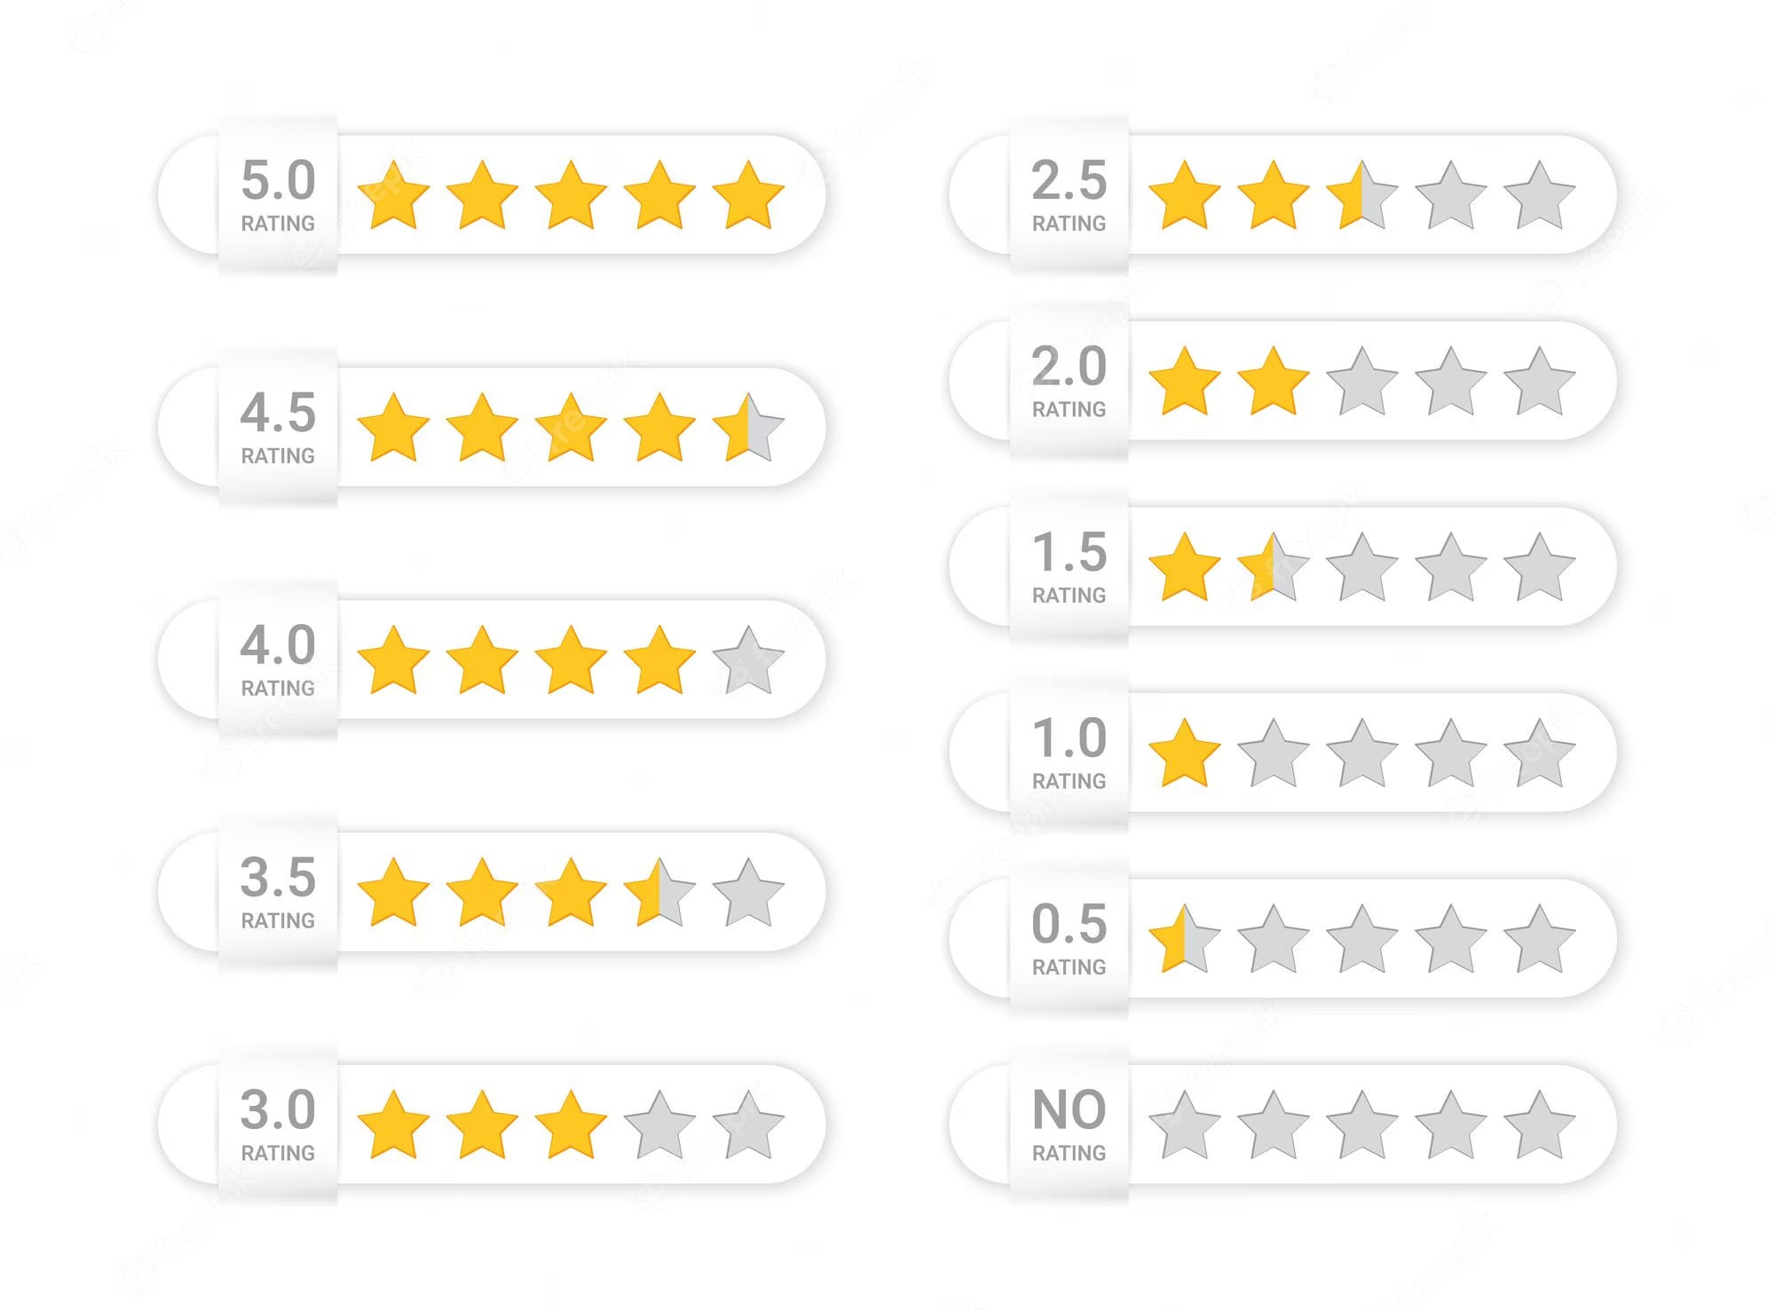Click the fifth star in the 5.0 rating row

[748, 196]
